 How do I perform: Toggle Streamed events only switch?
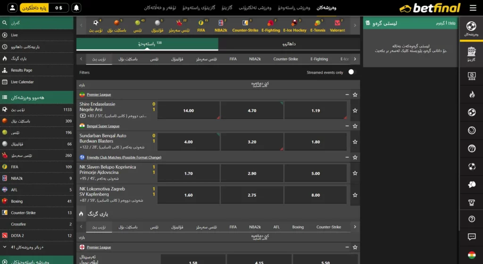click(351, 72)
